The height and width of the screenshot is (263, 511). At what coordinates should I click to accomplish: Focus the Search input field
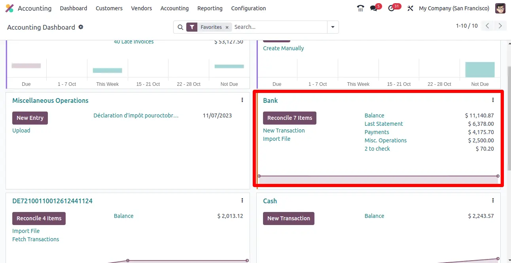coord(279,27)
